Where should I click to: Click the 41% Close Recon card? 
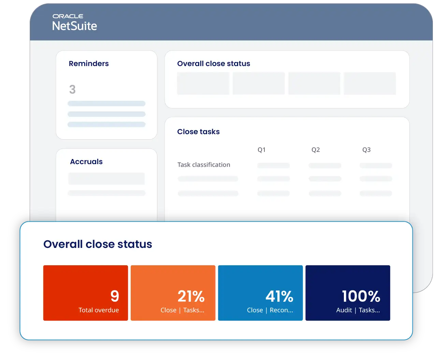260,293
